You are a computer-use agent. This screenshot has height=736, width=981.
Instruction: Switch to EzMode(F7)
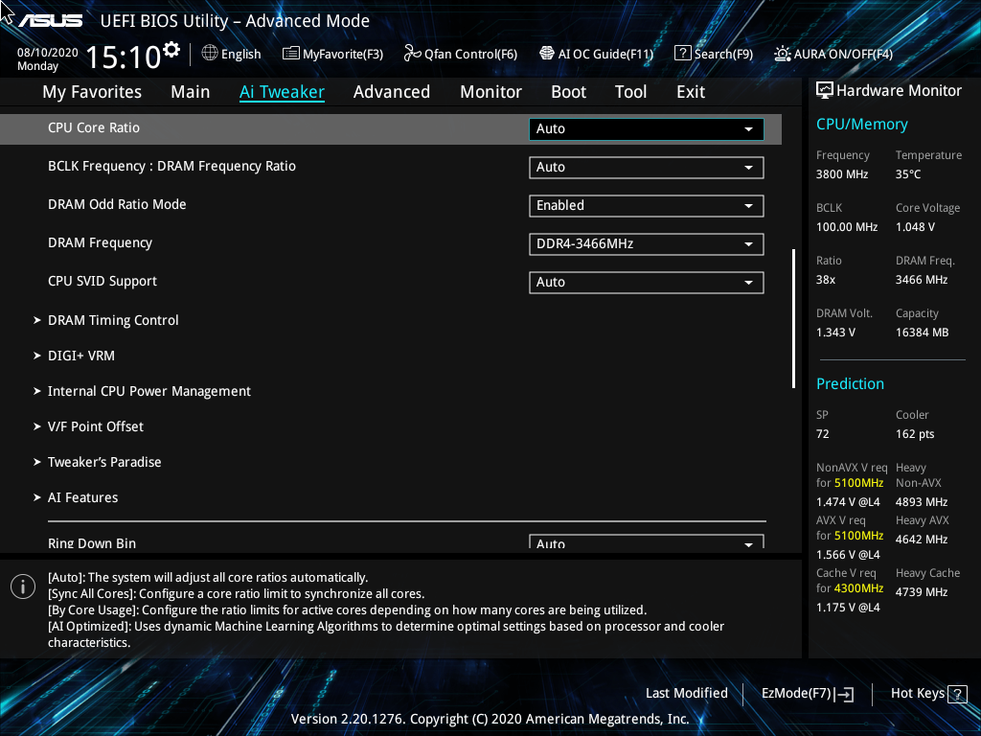(x=808, y=694)
